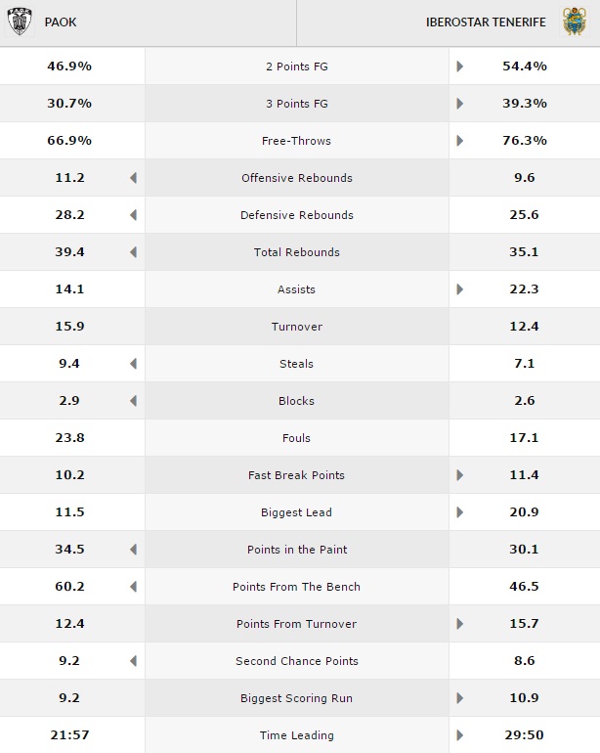Click the arrow beside Tenerife's Assists value
Screen dimensions: 600x753
click(460, 289)
